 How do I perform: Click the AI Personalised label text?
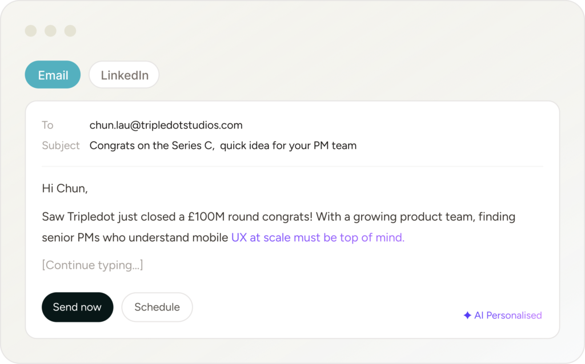click(x=508, y=316)
